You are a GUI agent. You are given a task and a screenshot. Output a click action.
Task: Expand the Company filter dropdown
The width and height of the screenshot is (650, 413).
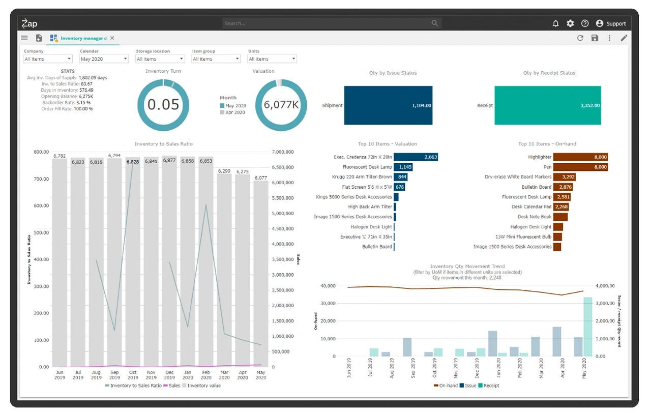point(48,59)
